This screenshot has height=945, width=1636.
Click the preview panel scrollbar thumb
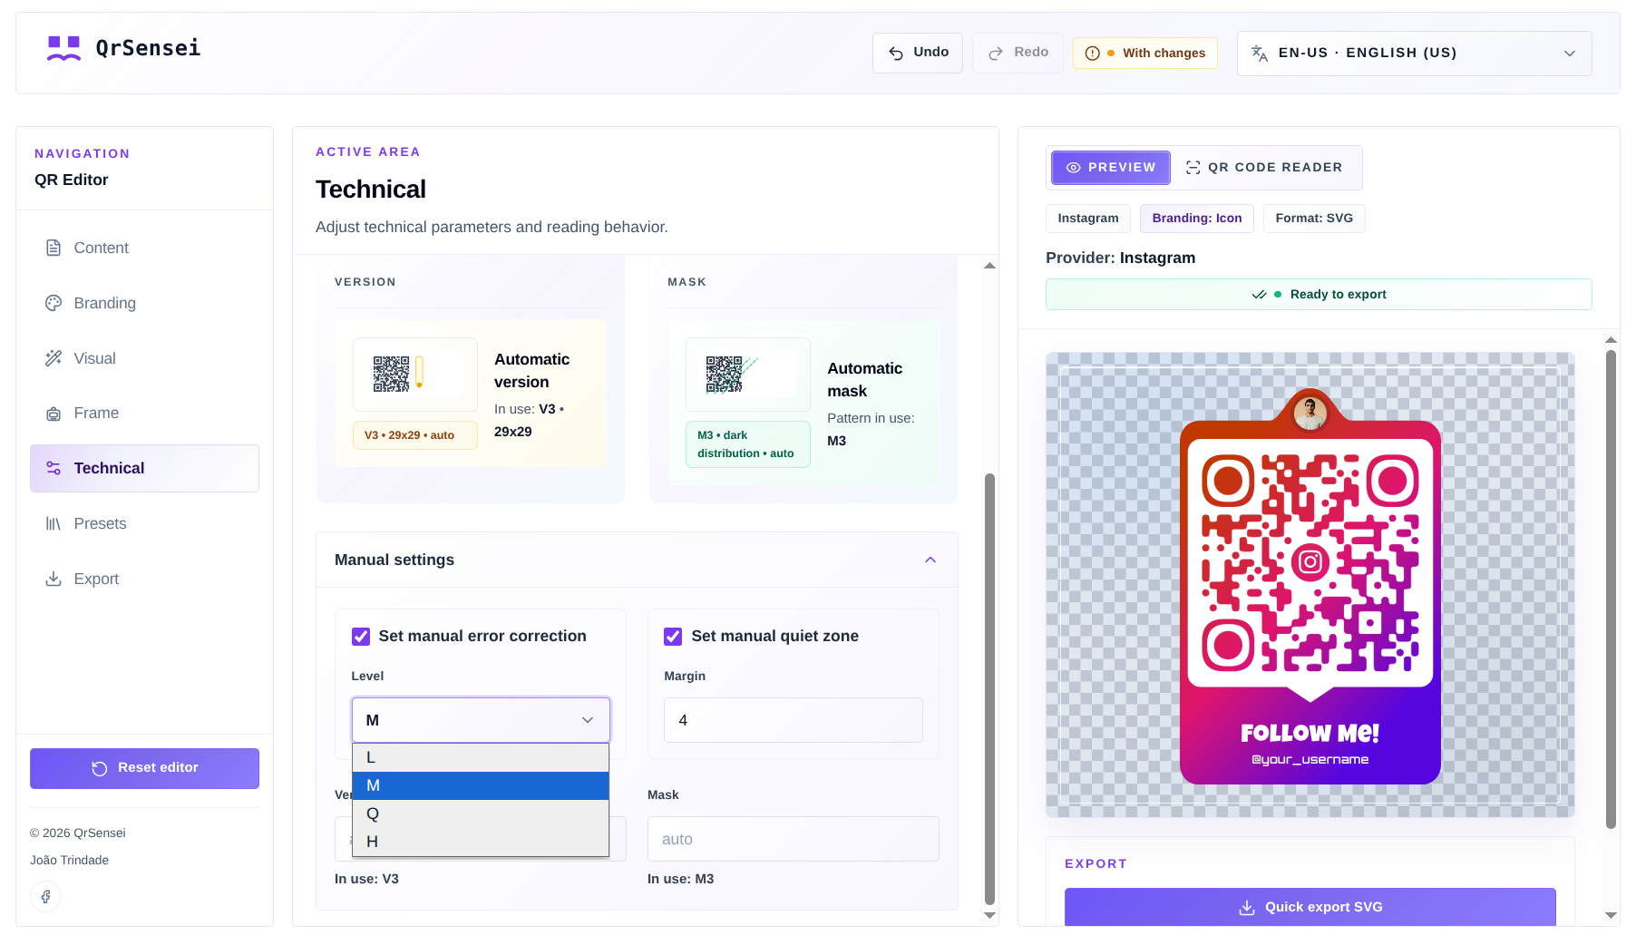tap(1611, 589)
